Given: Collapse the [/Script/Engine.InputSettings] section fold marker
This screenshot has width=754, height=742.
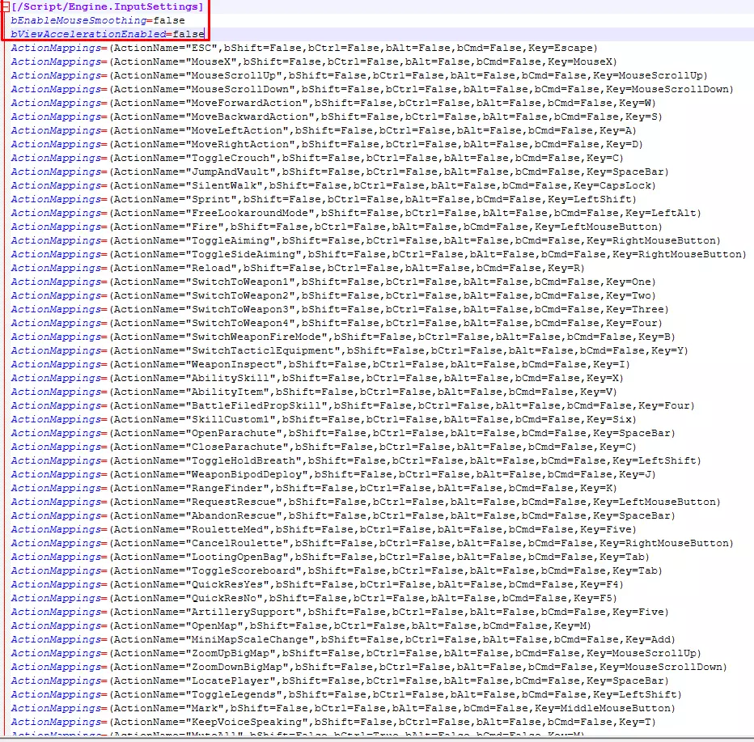Looking at the screenshot, I should [x=6, y=6].
